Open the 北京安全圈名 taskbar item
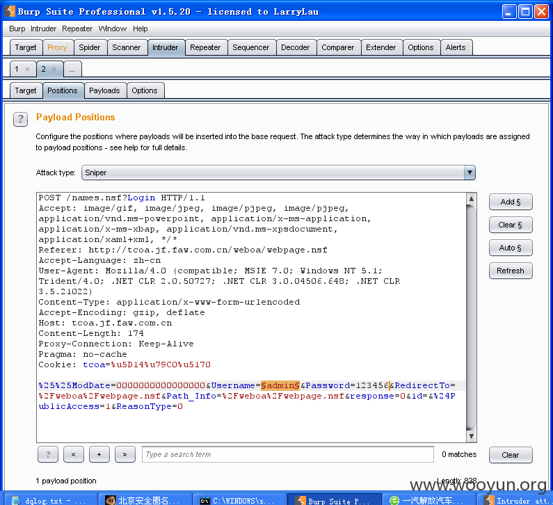Screen dimensions: 553x505 (x=145, y=499)
